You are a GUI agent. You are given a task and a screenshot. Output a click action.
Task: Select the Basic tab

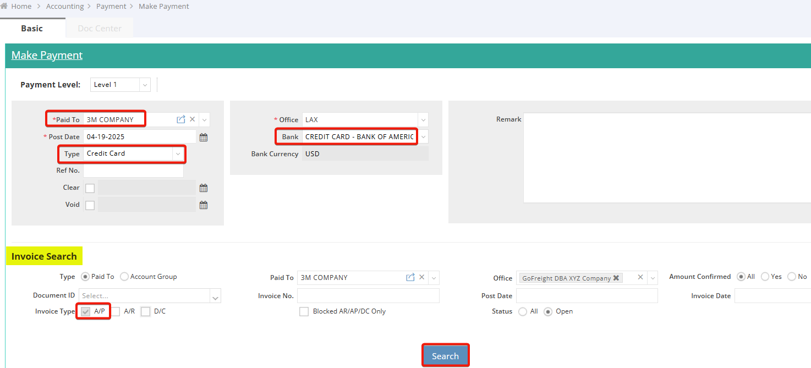tap(32, 29)
